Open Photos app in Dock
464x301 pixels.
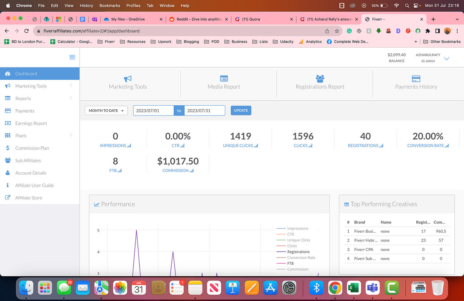(120, 288)
